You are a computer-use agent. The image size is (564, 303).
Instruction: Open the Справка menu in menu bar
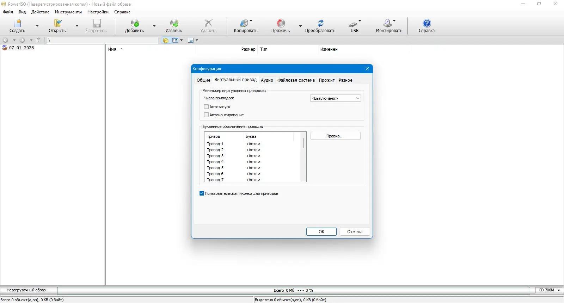click(122, 12)
